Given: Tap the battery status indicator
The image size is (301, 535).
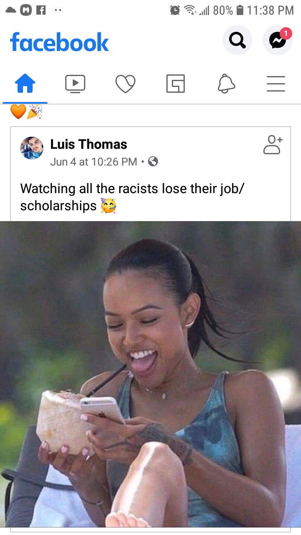Looking at the screenshot, I should (x=240, y=10).
